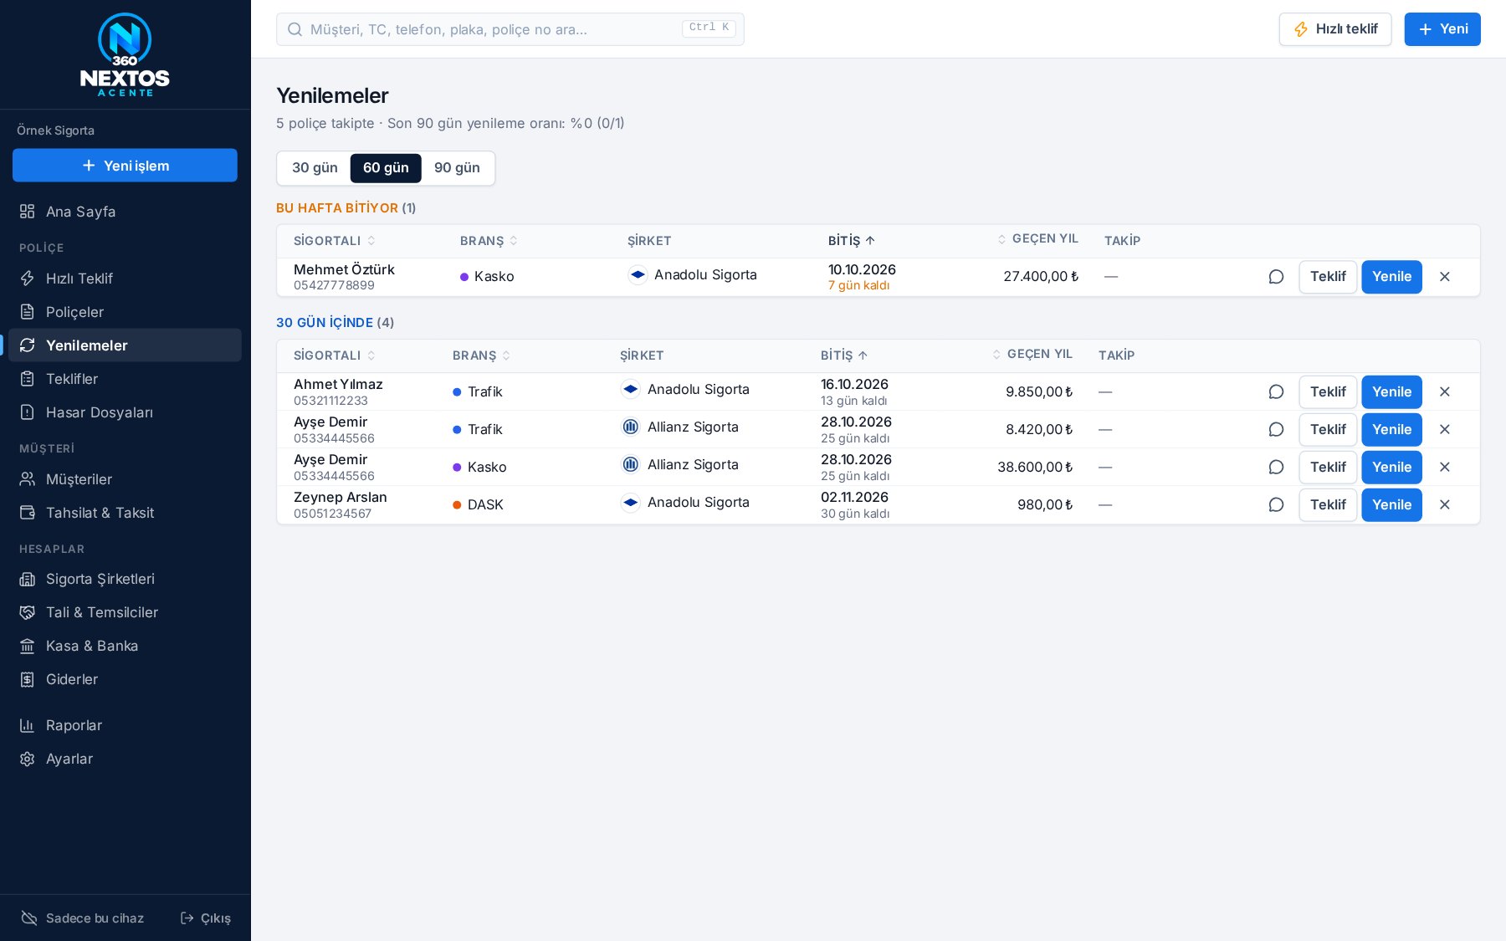Open the note bubble for Ahmet Yılmaz
This screenshot has height=941, width=1506.
(1276, 392)
